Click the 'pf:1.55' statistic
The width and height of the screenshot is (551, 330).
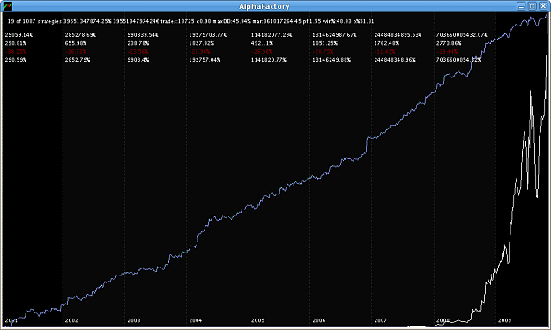(312, 21)
